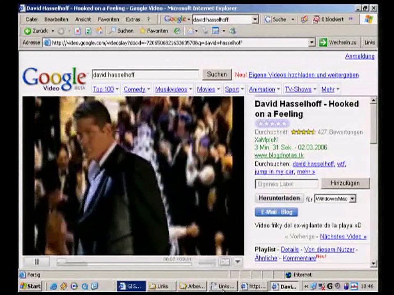Click the page icon in address bar
This screenshot has width=394, height=295.
coord(47,43)
